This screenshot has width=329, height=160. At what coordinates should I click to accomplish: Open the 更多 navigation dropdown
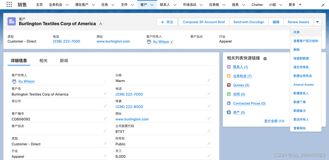click(295, 5)
